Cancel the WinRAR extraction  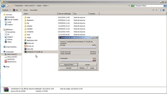[x=69, y=68]
